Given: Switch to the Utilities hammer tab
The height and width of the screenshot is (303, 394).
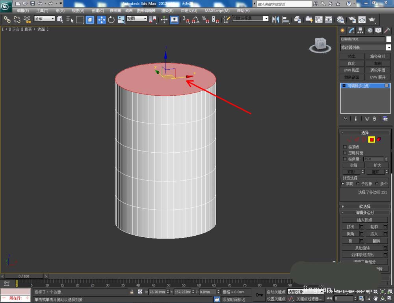Looking at the screenshot, I should [388, 30].
